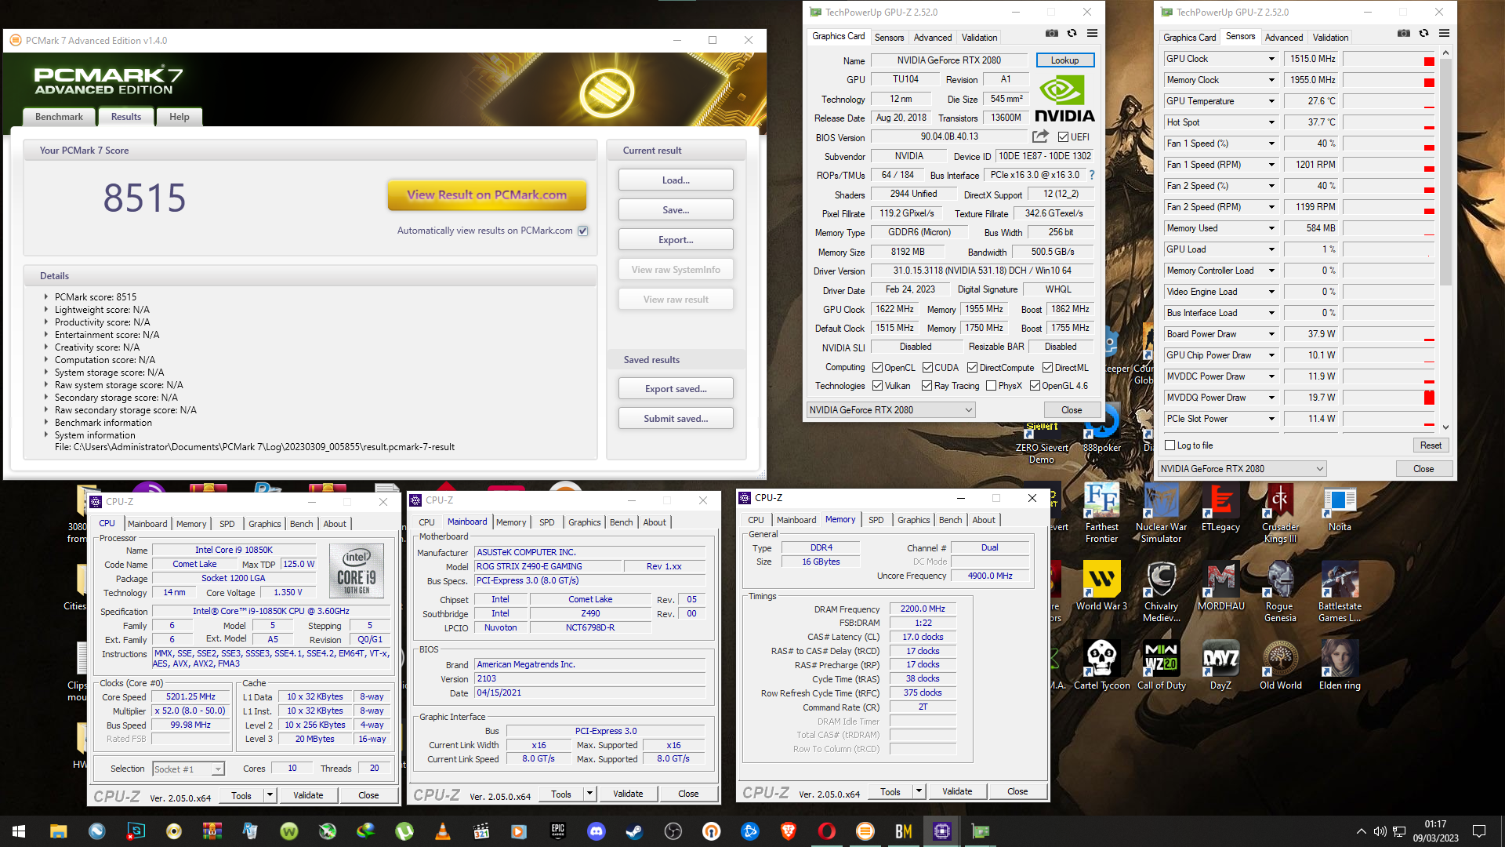
Task: Enable the Log to file checkbox
Action: (1170, 445)
